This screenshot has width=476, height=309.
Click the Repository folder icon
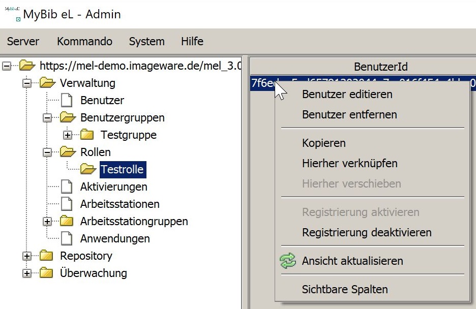point(46,256)
